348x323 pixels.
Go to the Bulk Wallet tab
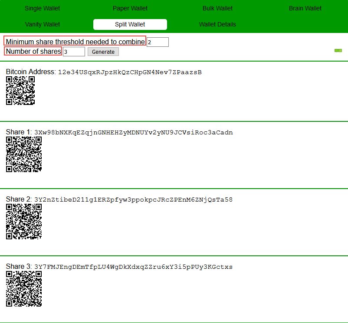pyautogui.click(x=217, y=8)
